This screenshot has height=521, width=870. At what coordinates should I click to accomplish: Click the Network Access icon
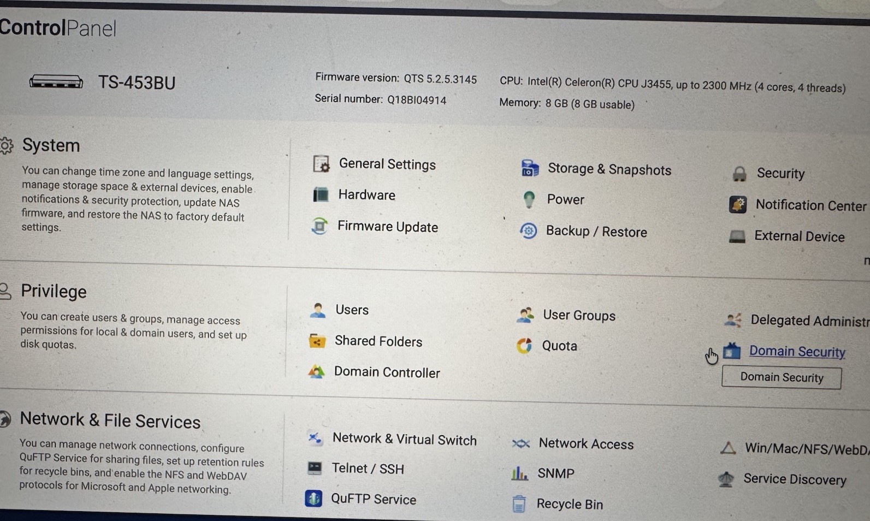coord(521,443)
